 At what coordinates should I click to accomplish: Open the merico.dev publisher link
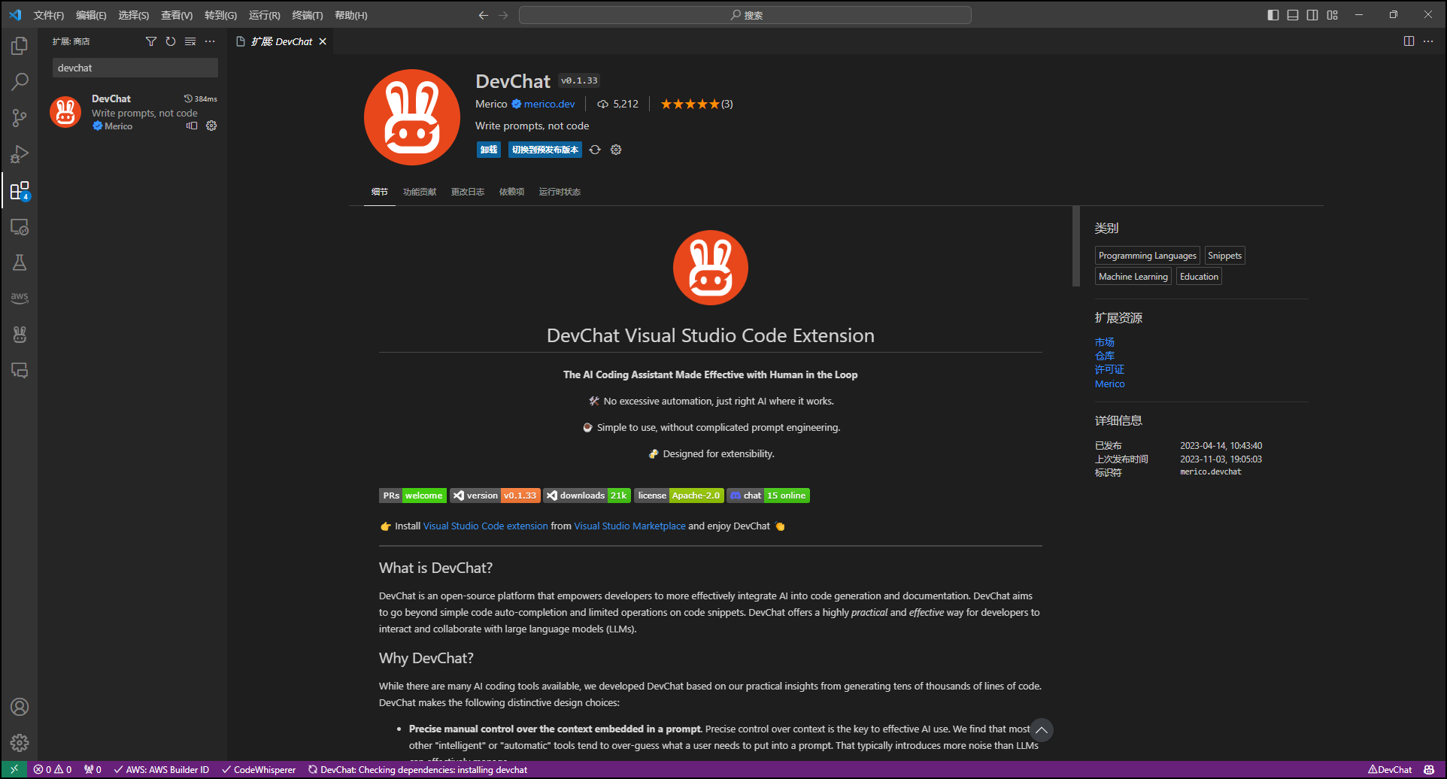pyautogui.click(x=549, y=104)
